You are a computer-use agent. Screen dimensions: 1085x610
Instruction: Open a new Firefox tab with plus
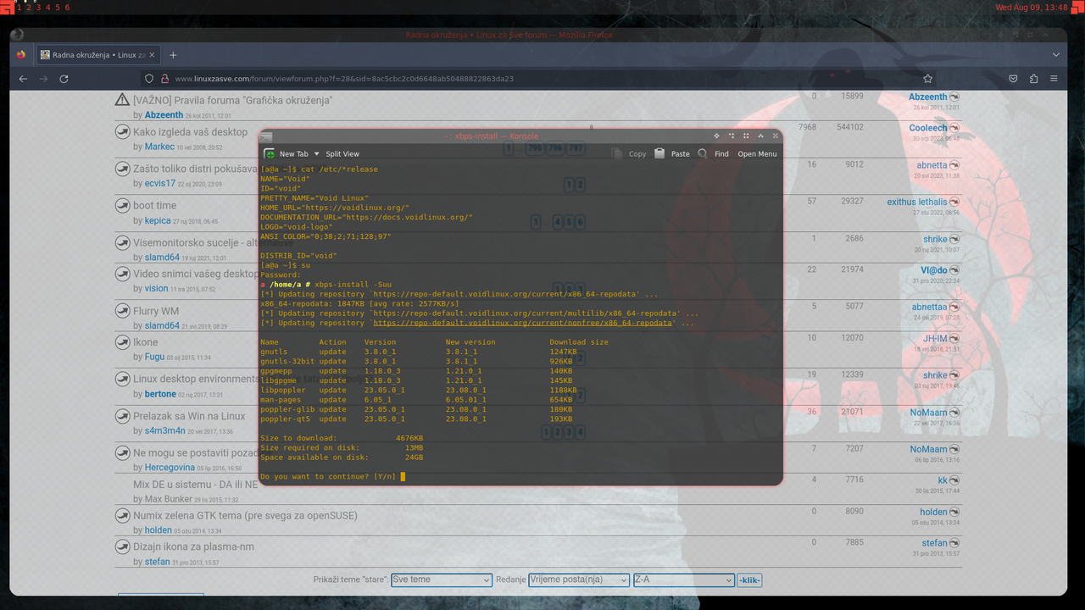[173, 55]
